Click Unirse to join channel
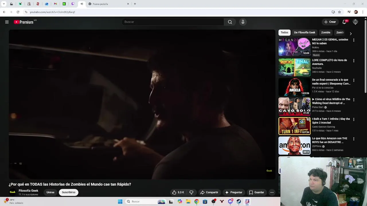Viewport: 367px width, 206px height. coord(50,193)
